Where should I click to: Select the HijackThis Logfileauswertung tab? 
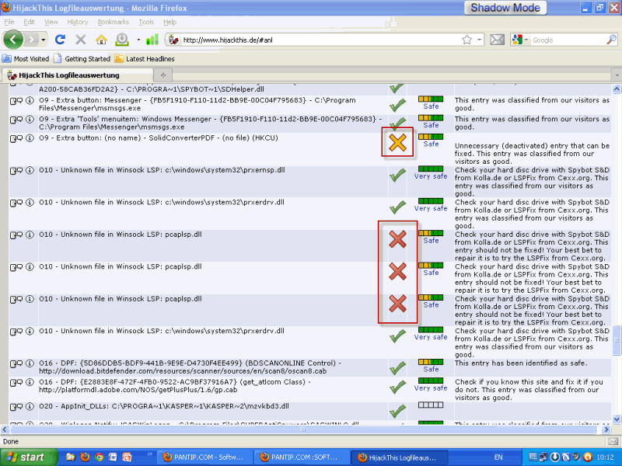pos(78,75)
